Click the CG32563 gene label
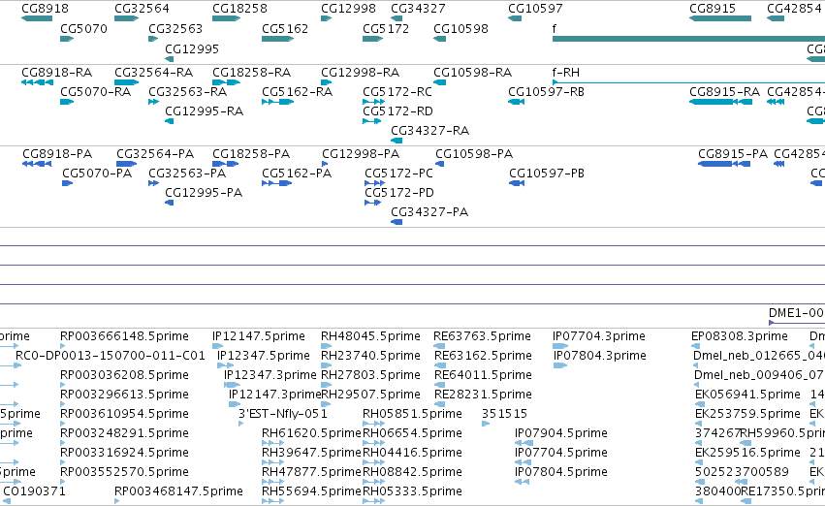Screen dimensions: 825x506 pos(175,28)
